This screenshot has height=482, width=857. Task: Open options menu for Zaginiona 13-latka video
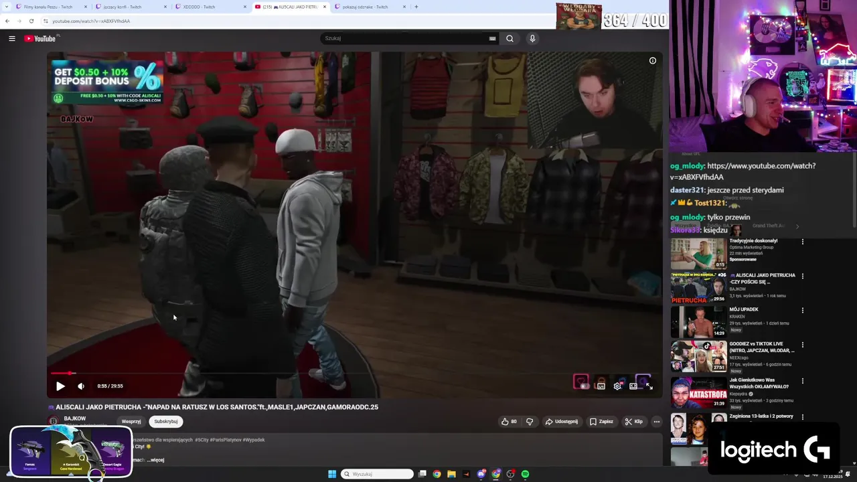(803, 416)
